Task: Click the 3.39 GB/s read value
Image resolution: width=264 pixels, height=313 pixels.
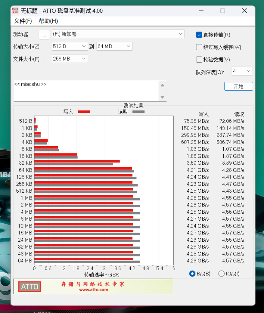Action: click(x=233, y=163)
